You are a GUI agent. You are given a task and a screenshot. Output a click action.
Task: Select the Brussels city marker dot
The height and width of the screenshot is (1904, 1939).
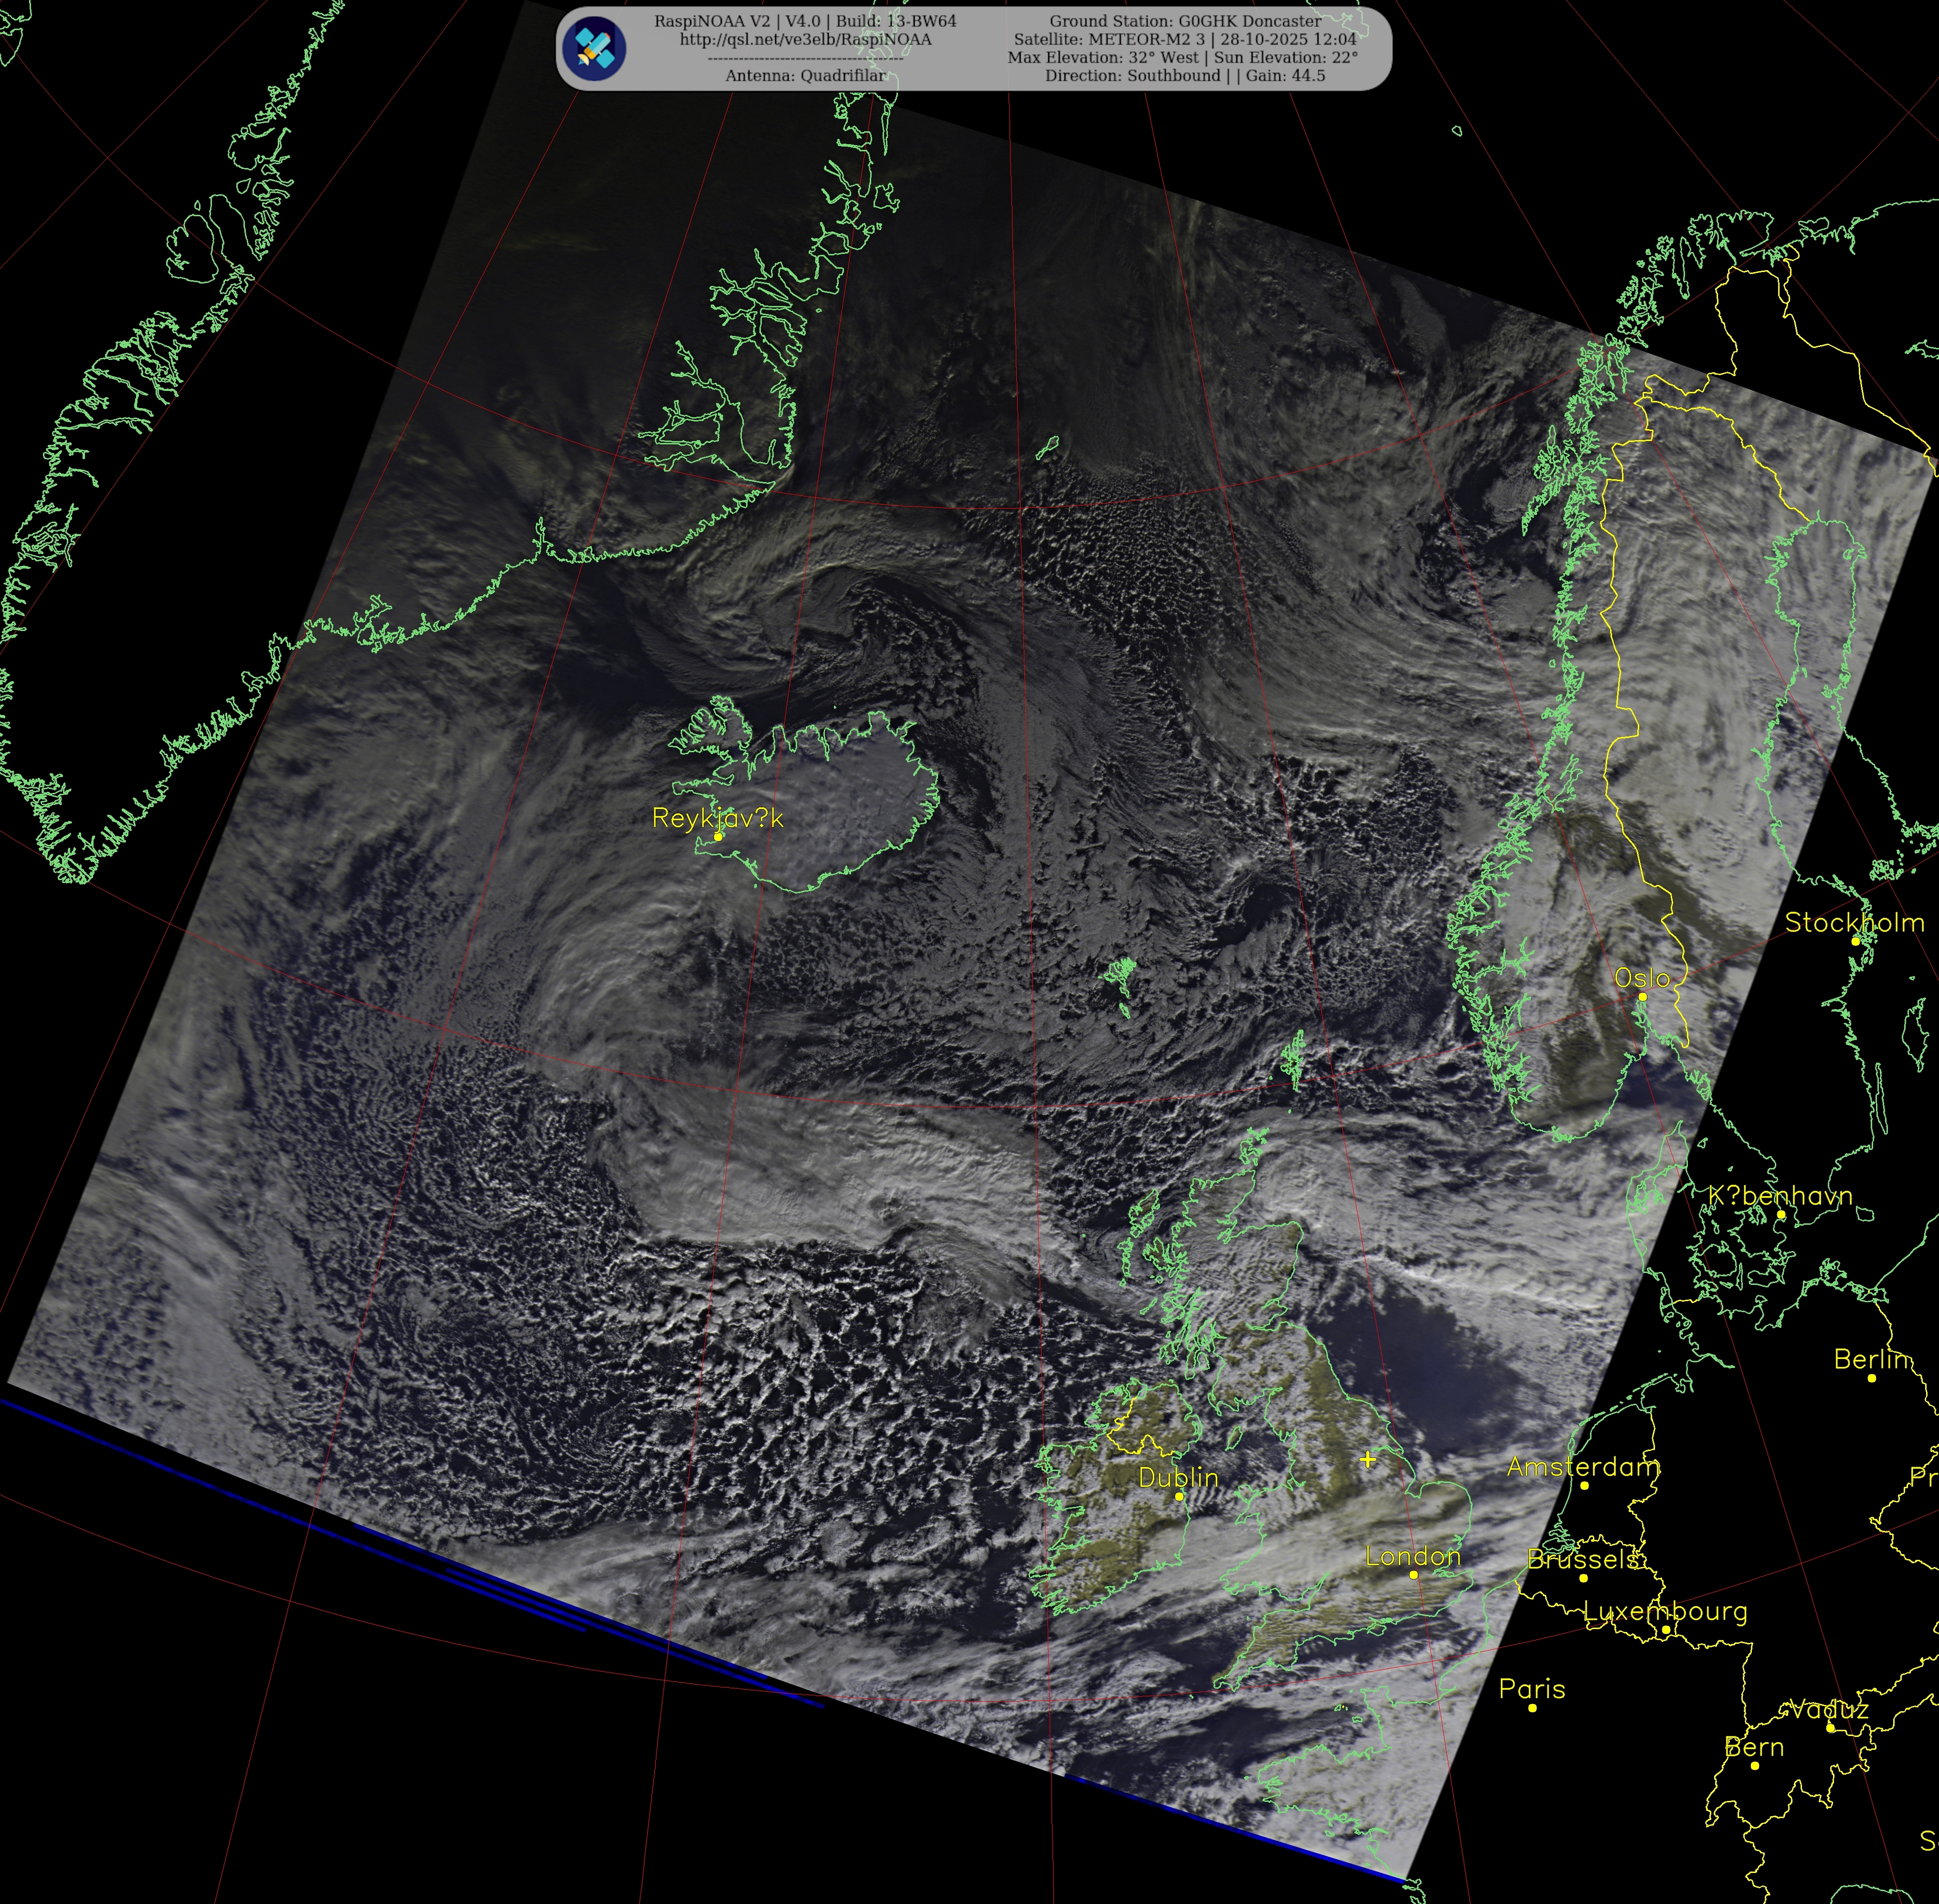[1583, 1578]
